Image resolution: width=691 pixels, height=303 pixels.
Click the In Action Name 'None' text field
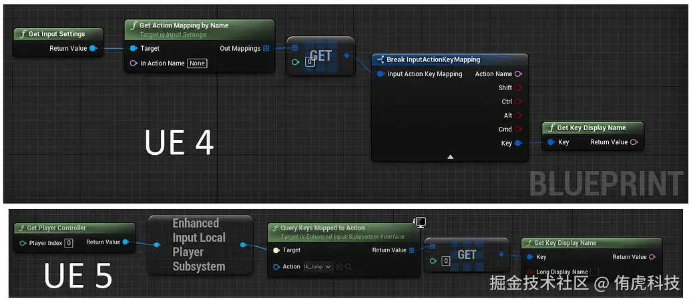(197, 63)
